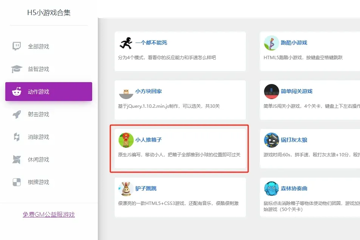
Task: Click the running stickman icon of 一个都不能死
Action: [x=126, y=43]
